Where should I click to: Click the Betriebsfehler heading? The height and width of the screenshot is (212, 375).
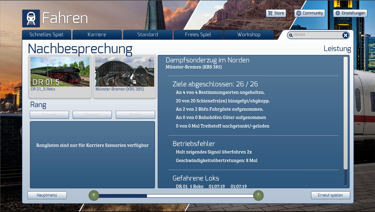tap(194, 144)
